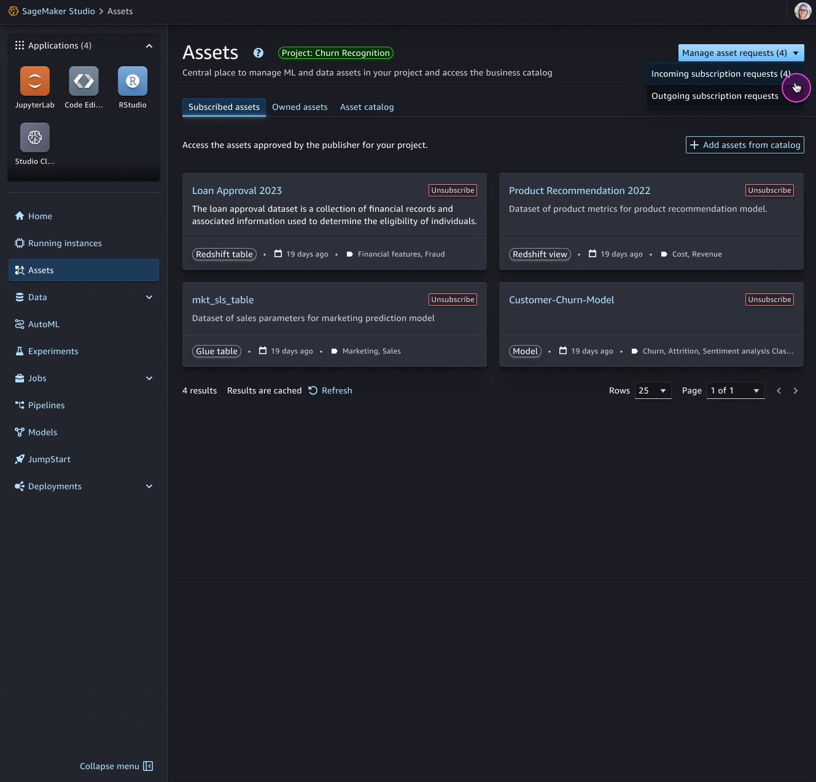Viewport: 816px width, 782px height.
Task: Open the RStudio application icon
Action: click(x=133, y=81)
